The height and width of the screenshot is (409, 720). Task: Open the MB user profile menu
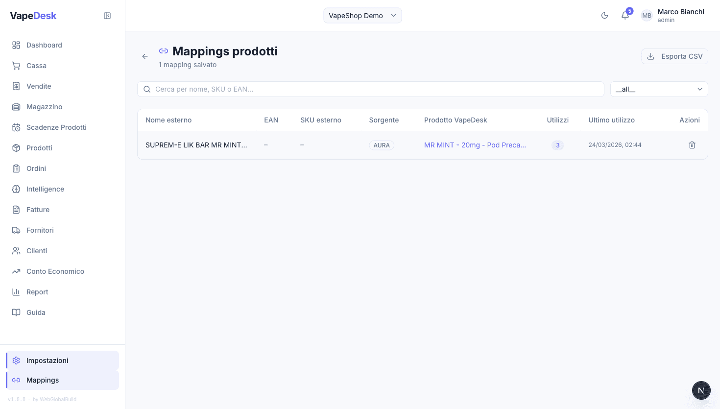647,15
